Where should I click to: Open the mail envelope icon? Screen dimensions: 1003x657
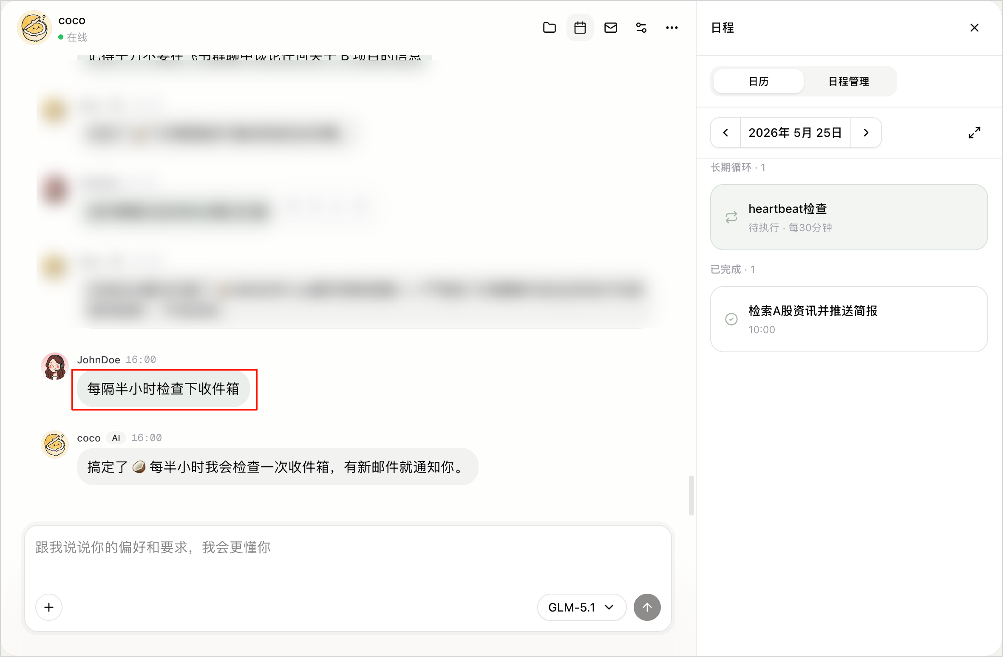pos(610,28)
